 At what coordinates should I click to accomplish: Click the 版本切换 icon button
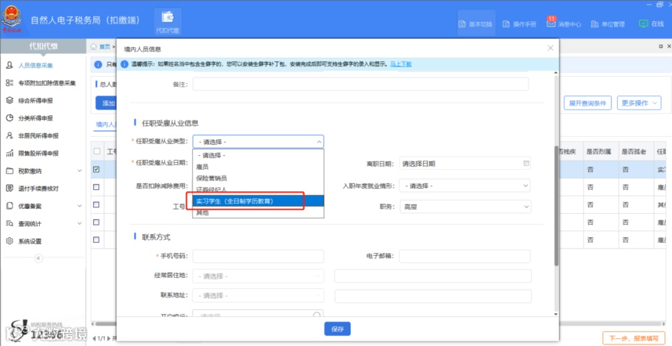point(476,24)
